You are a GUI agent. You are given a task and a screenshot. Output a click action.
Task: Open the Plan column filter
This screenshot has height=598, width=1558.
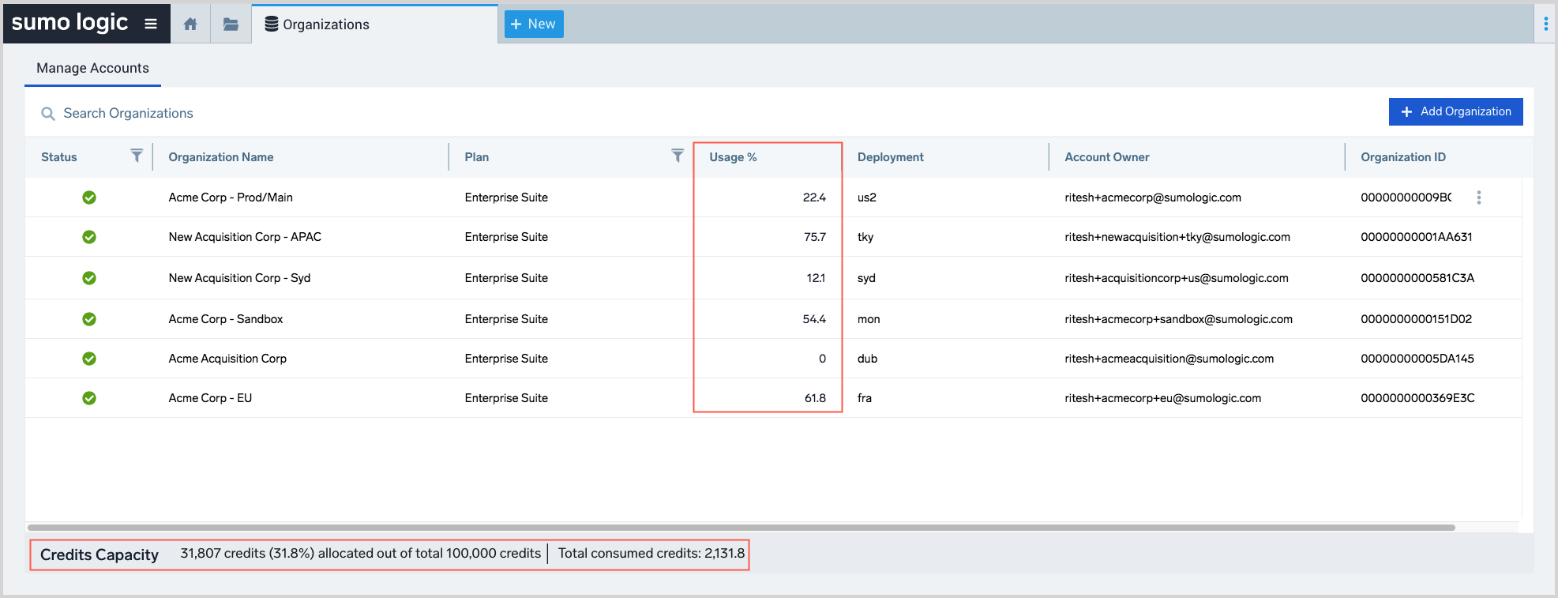(677, 156)
